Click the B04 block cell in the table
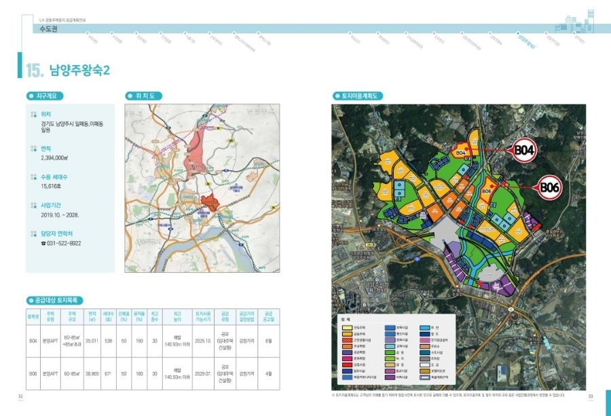This screenshot has width=611, height=416. (33, 341)
